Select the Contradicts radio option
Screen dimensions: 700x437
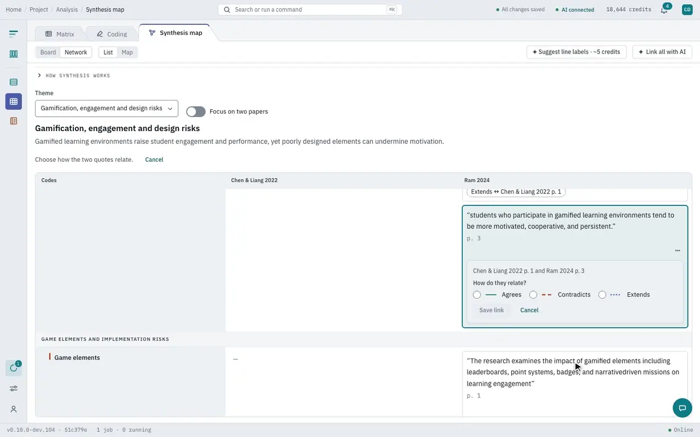pos(533,295)
